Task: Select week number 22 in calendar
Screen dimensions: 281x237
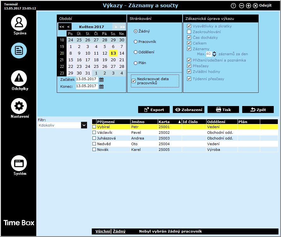Action: coord(62,67)
